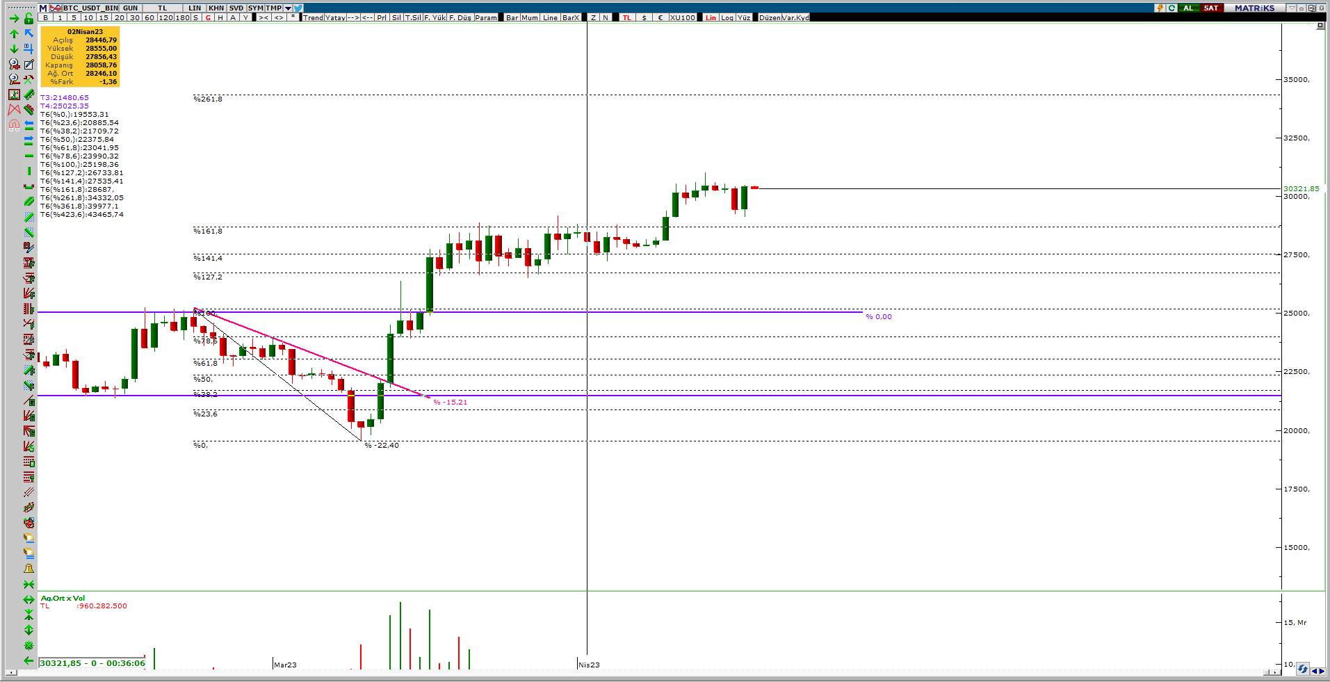
Task: Select the blue cursor arrow tool
Action: [29, 34]
